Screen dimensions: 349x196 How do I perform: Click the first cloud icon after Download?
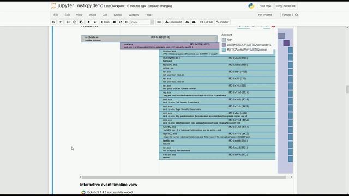click(187, 22)
